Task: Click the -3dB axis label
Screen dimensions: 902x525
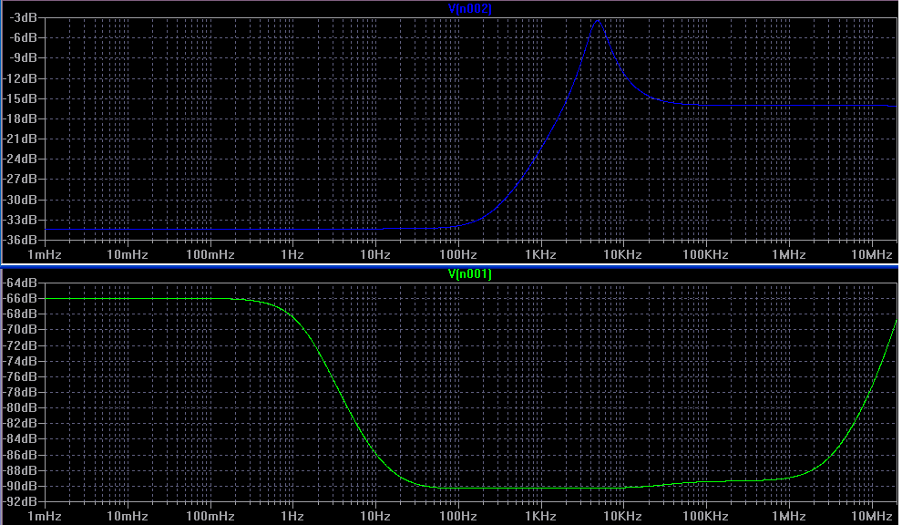Action: pyautogui.click(x=23, y=17)
